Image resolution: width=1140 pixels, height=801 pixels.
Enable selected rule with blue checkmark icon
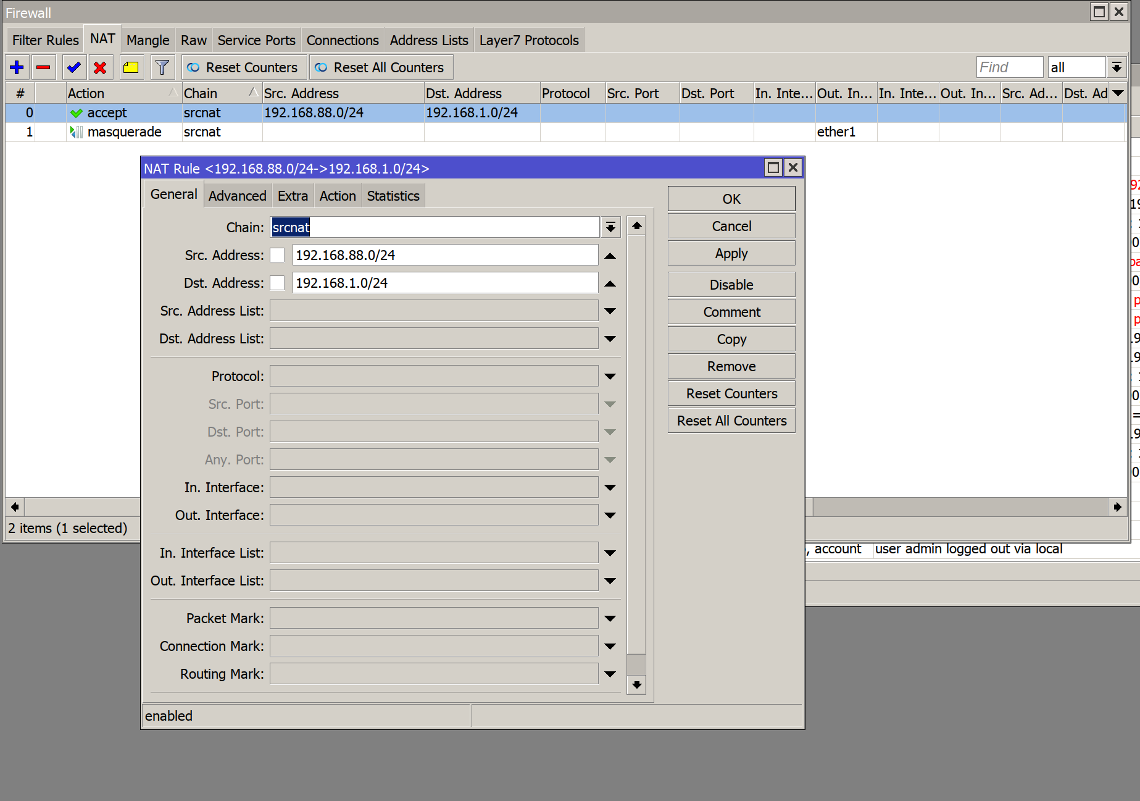[73, 67]
